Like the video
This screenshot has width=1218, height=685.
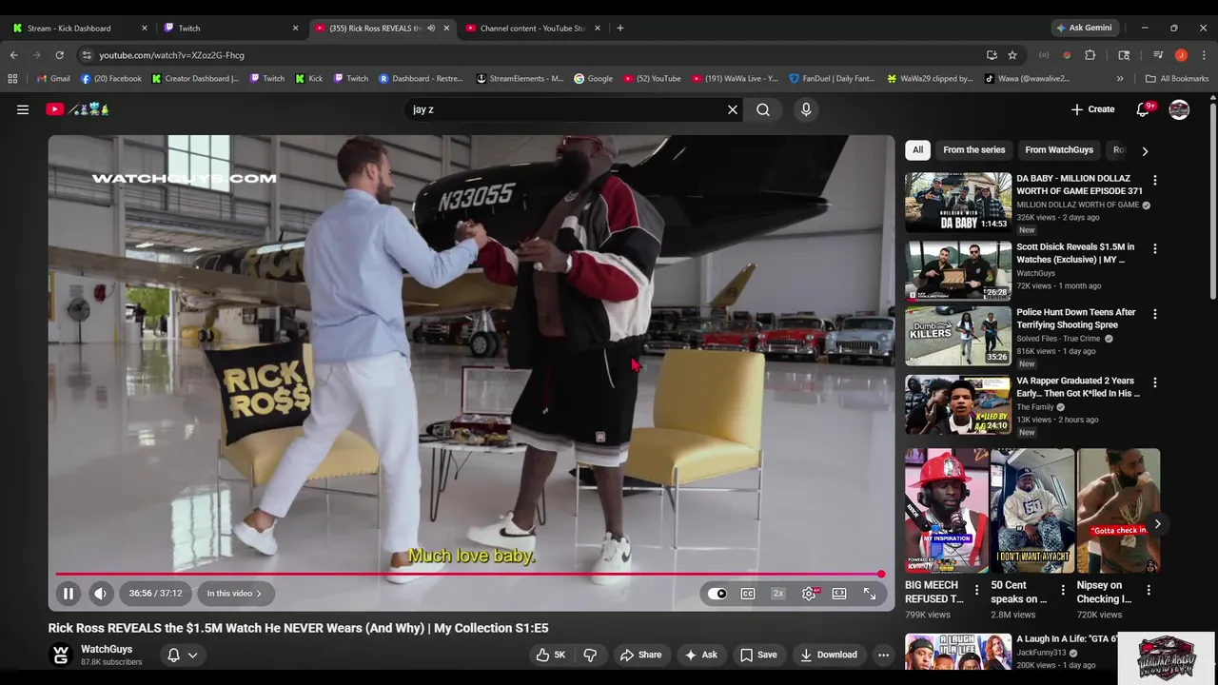(551, 655)
